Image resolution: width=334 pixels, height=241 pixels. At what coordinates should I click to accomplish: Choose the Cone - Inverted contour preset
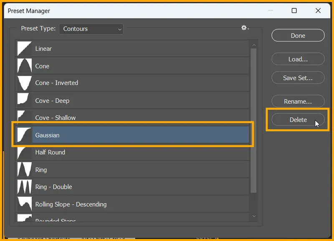tap(24, 83)
